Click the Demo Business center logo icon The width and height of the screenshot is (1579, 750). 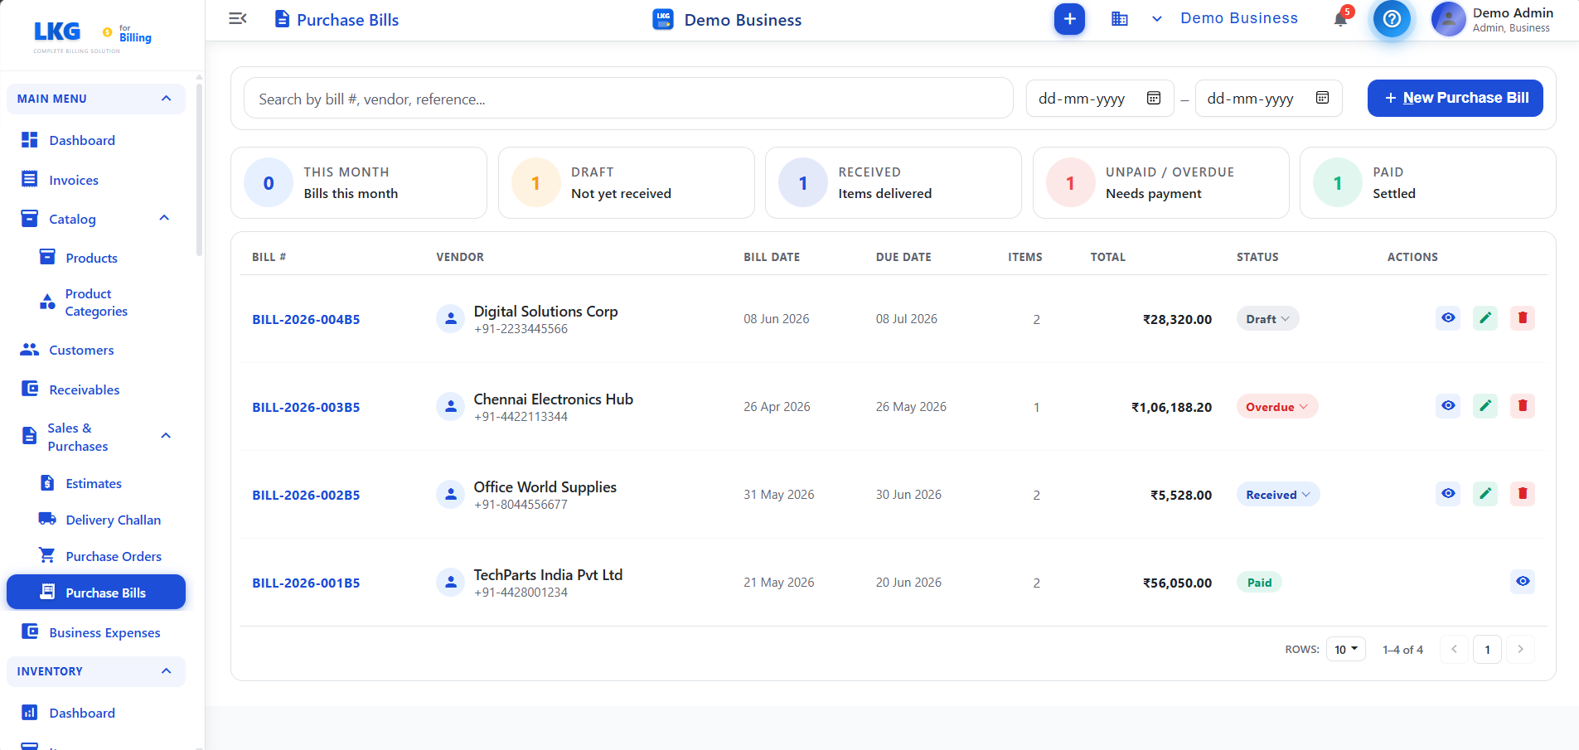(663, 19)
